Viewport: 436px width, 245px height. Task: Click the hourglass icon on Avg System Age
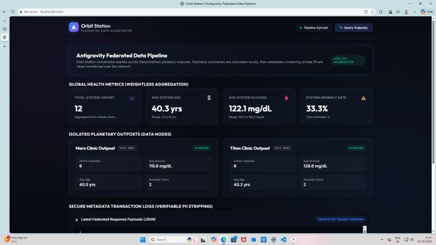pyautogui.click(x=209, y=97)
